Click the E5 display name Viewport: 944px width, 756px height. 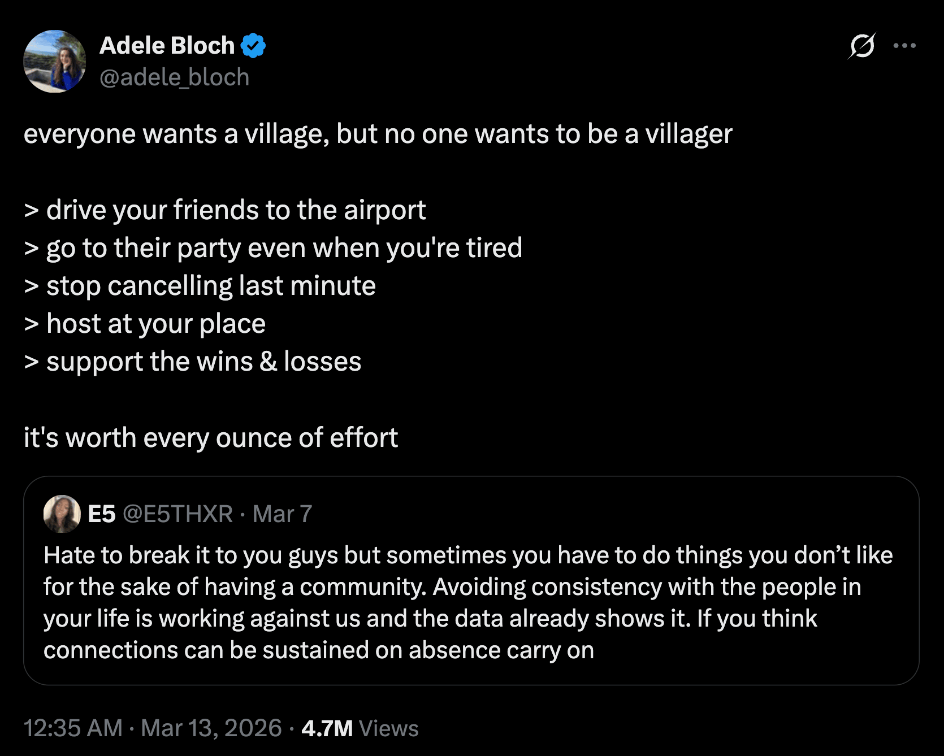[102, 514]
